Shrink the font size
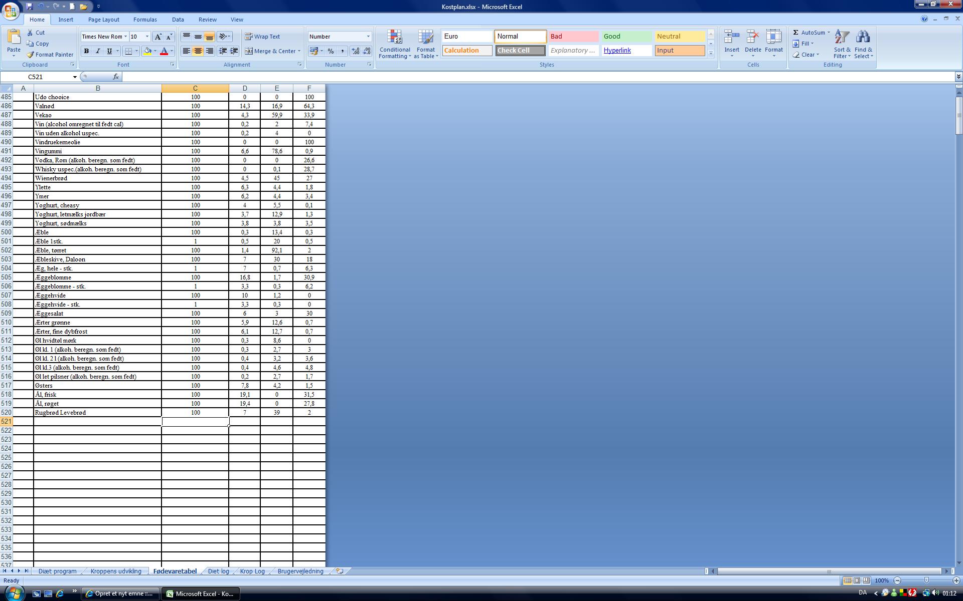The width and height of the screenshot is (963, 601). (x=169, y=37)
